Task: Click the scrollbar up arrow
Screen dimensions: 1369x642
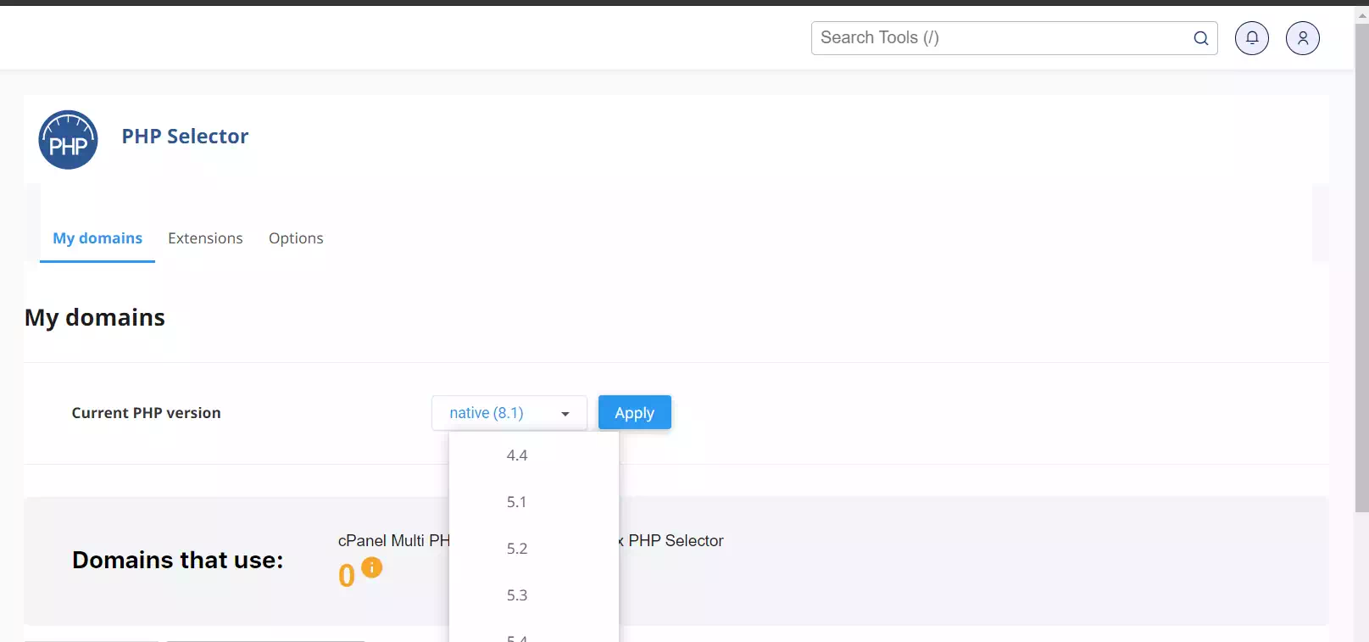Action: pyautogui.click(x=1362, y=14)
